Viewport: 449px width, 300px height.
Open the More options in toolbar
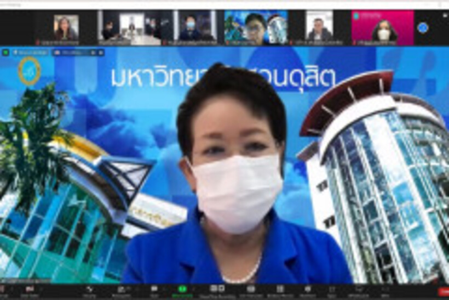[x=385, y=291]
